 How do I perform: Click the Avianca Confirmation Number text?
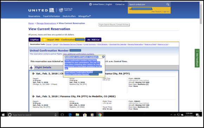click(x=77, y=74)
